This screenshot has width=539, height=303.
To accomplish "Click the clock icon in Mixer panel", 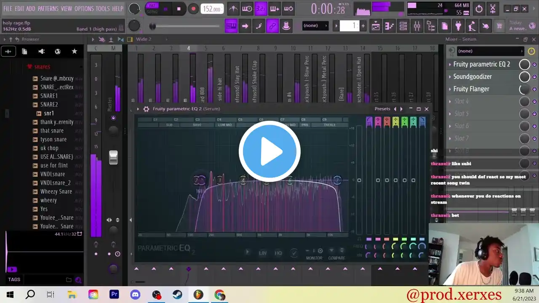I will click(531, 51).
